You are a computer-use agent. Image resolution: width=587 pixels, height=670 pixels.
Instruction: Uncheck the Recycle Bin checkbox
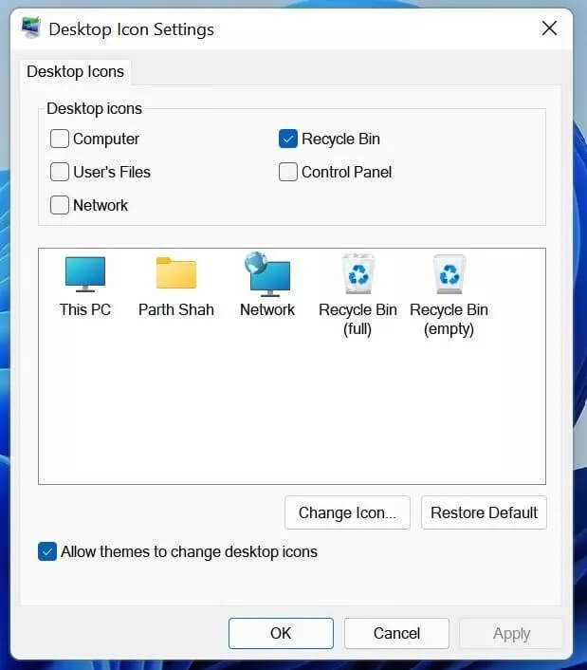pyautogui.click(x=288, y=139)
